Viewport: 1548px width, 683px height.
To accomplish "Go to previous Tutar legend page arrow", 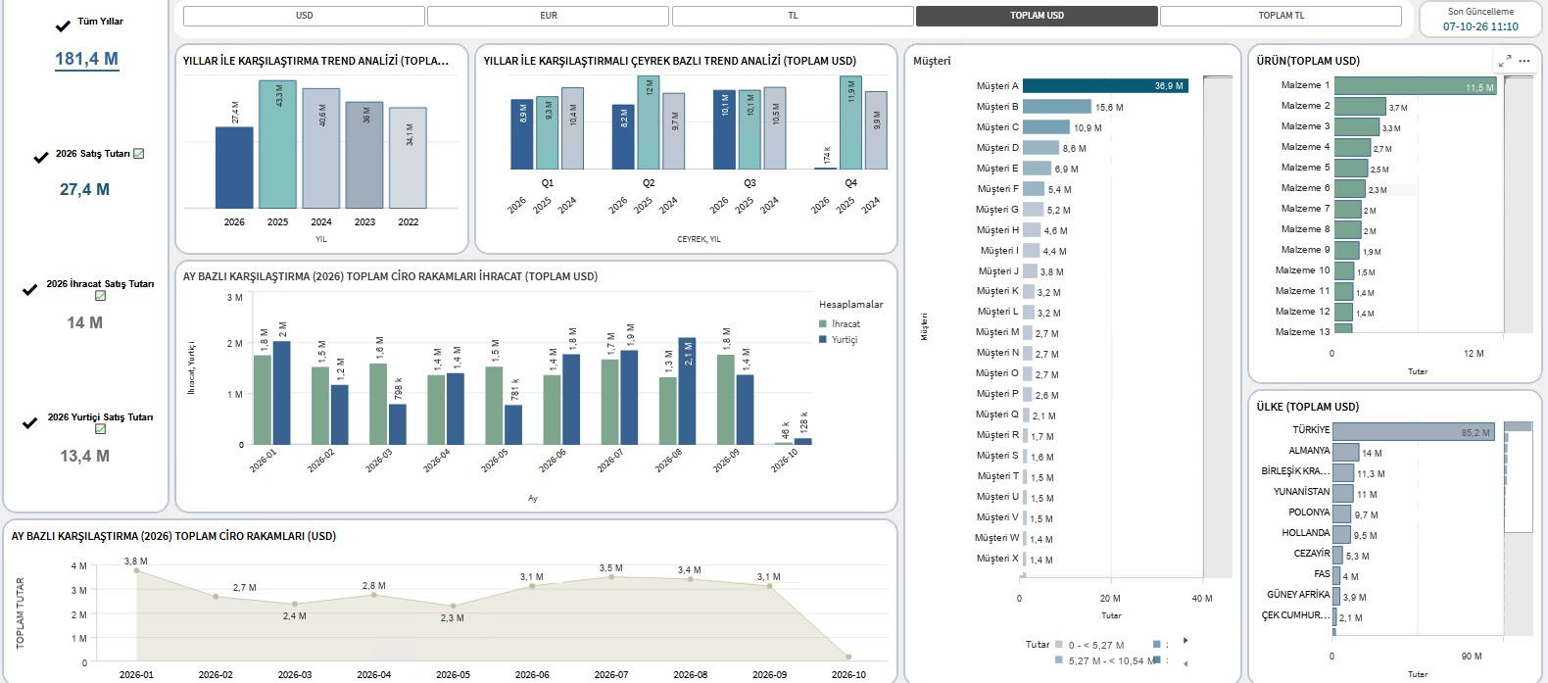I will (x=1185, y=663).
